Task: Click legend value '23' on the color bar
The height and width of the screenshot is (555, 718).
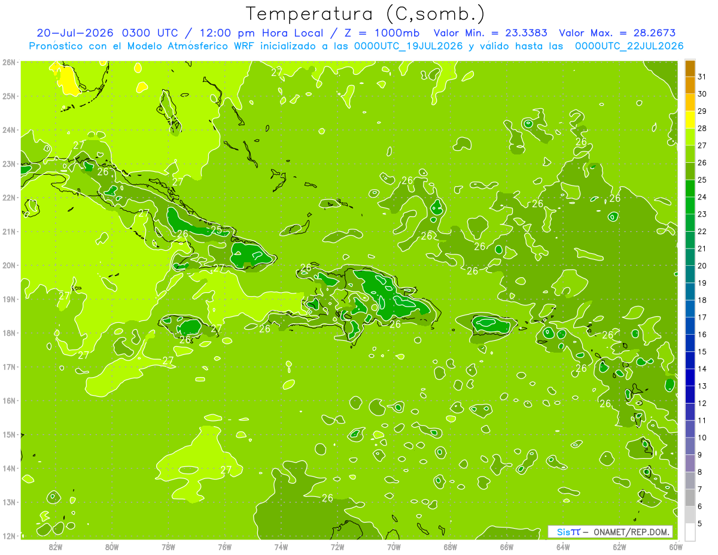Action: coord(702,214)
